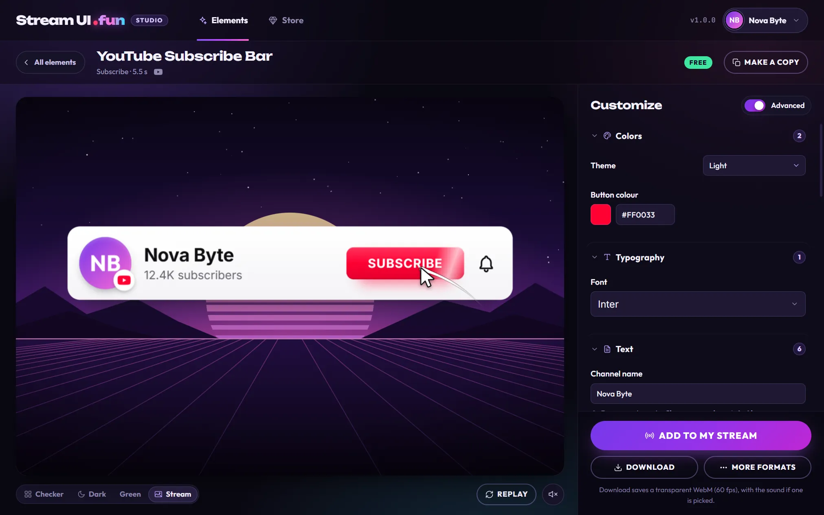This screenshot has width=824, height=515.
Task: Click the v1.0.0 version label
Action: pyautogui.click(x=703, y=20)
